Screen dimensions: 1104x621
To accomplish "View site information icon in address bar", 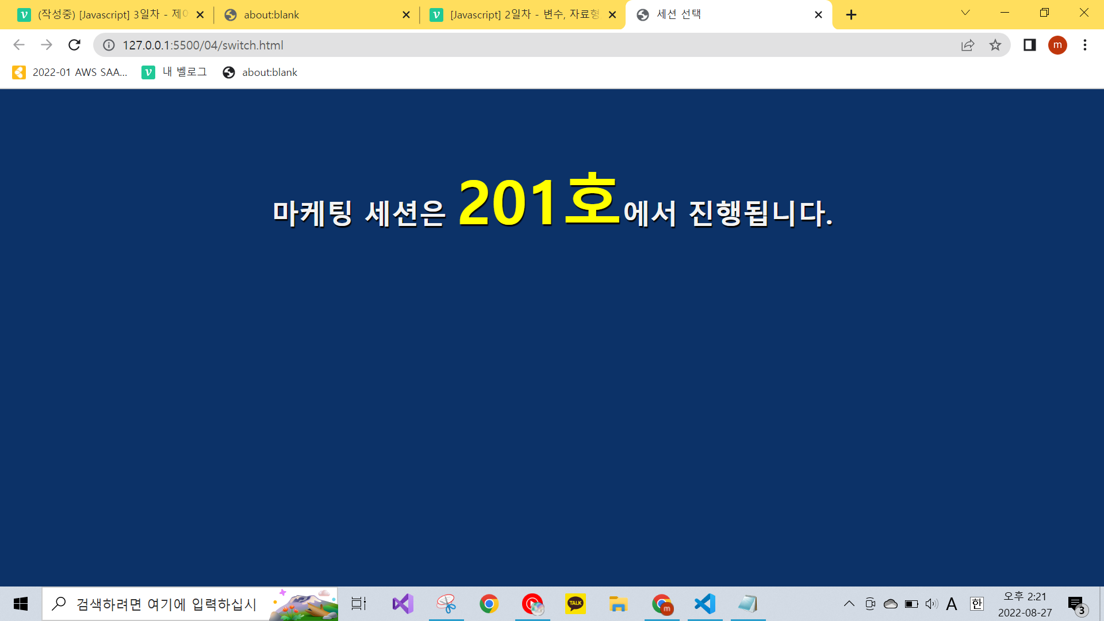I will [109, 45].
